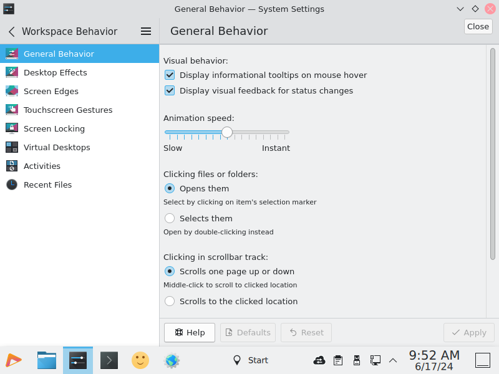Viewport: 499px width, 374px height.
Task: Open Virtual Desktops settings
Action: tap(80, 147)
